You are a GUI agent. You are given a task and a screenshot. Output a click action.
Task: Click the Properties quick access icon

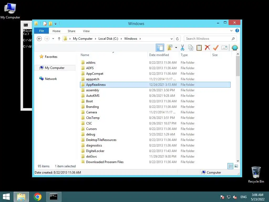(45, 23)
